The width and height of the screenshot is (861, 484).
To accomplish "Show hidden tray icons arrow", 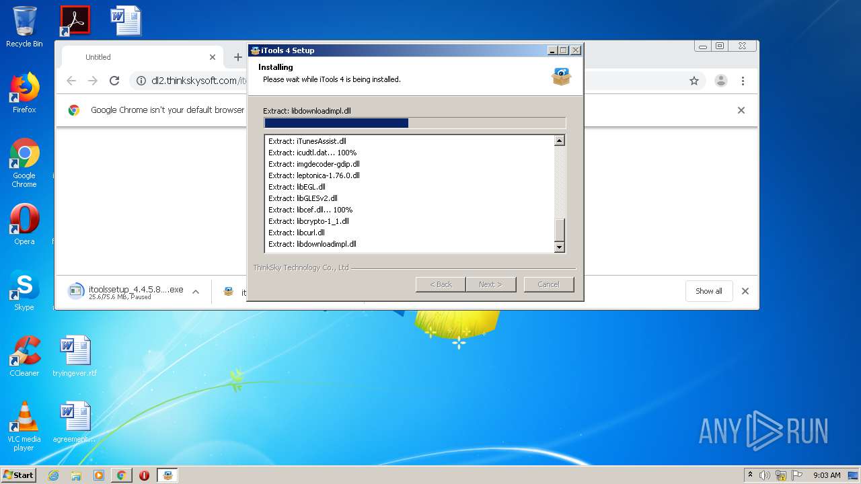I will [x=750, y=475].
